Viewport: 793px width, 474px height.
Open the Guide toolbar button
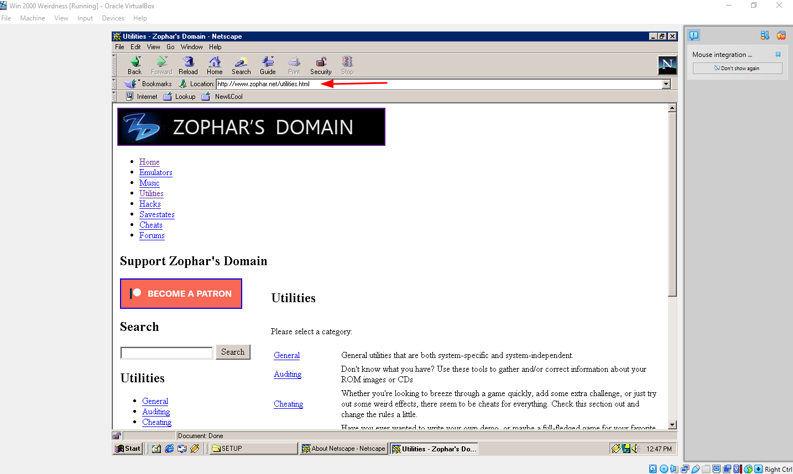(x=268, y=65)
